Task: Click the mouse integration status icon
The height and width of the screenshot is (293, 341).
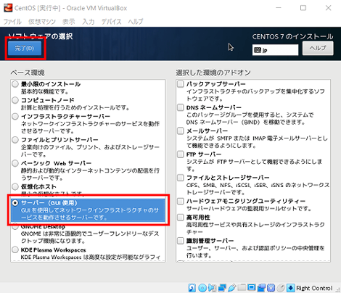Action: 281,288
